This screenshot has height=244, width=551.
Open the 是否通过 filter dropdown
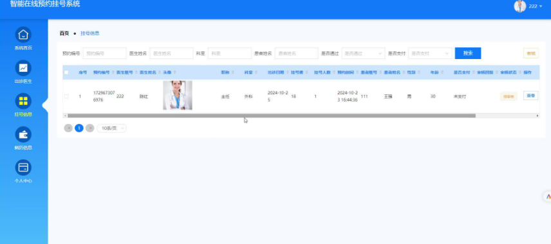click(x=363, y=53)
